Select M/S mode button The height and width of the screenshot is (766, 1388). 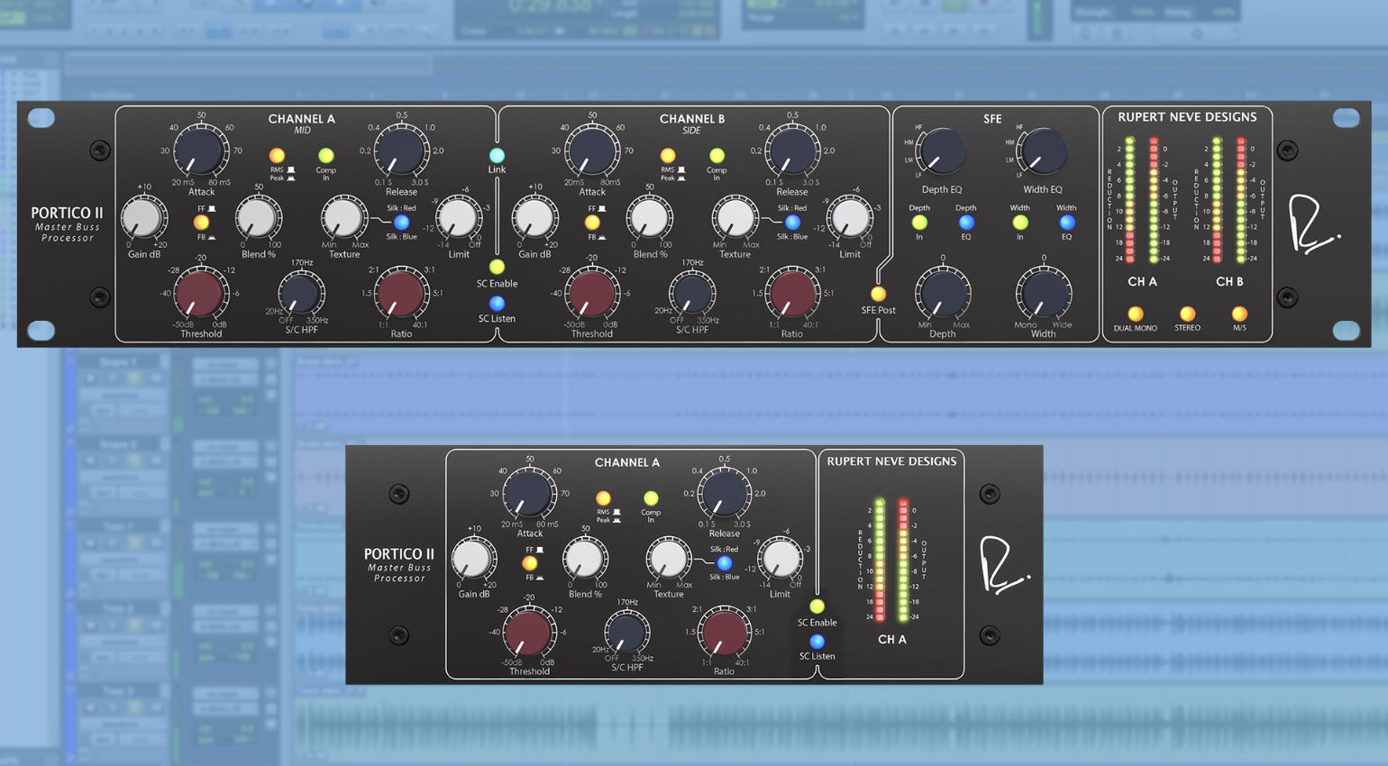[x=1239, y=314]
